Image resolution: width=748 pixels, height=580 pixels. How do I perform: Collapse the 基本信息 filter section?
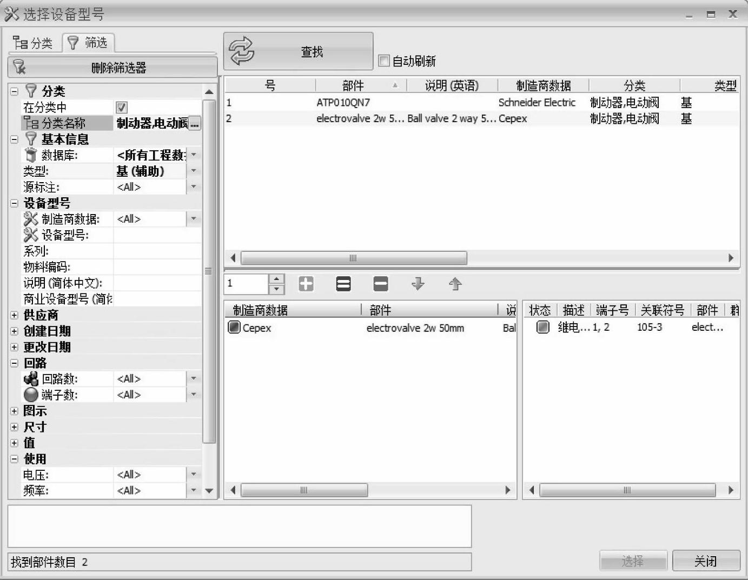click(x=15, y=139)
